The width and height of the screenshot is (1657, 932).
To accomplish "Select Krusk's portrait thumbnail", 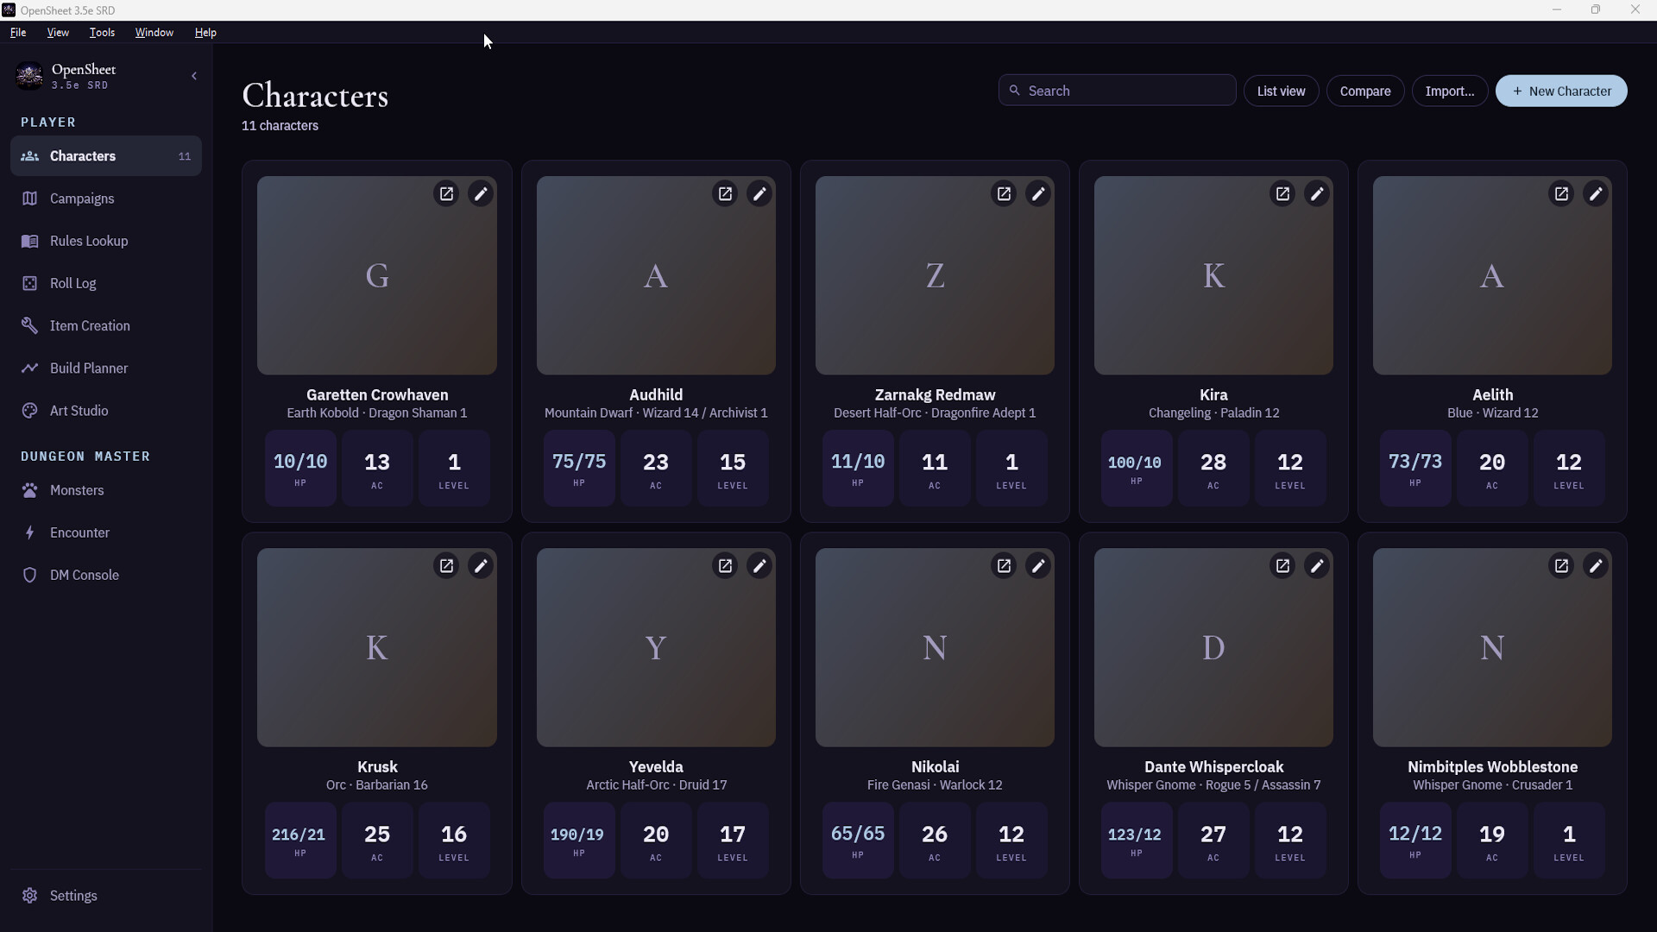I will [x=377, y=647].
